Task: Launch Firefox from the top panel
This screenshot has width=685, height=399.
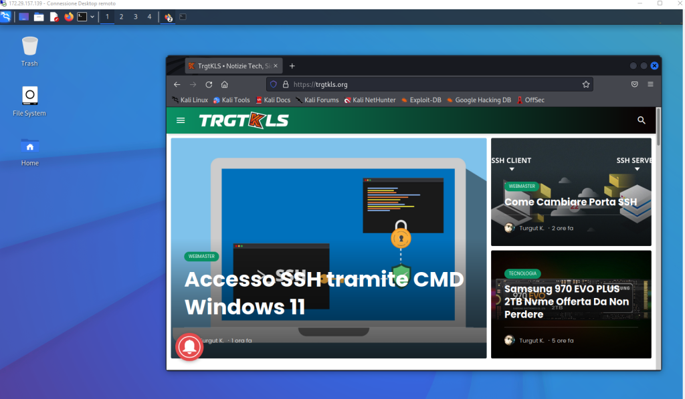Action: coord(68,17)
